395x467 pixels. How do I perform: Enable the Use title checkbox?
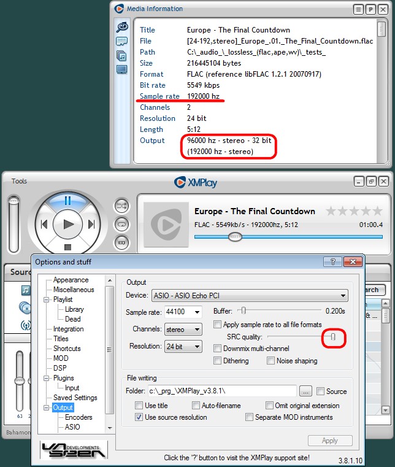(x=139, y=406)
